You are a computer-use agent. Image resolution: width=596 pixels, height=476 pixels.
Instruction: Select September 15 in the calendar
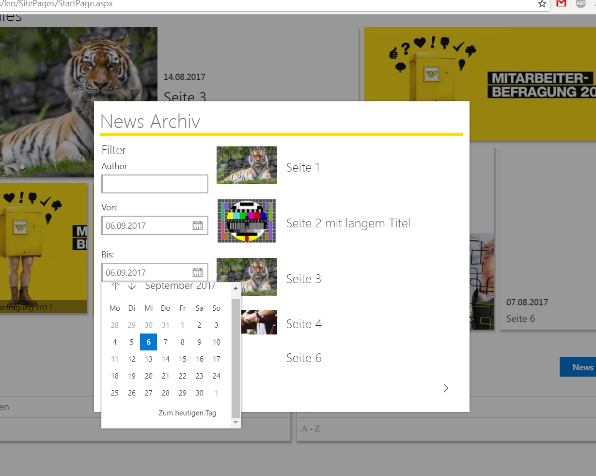182,359
